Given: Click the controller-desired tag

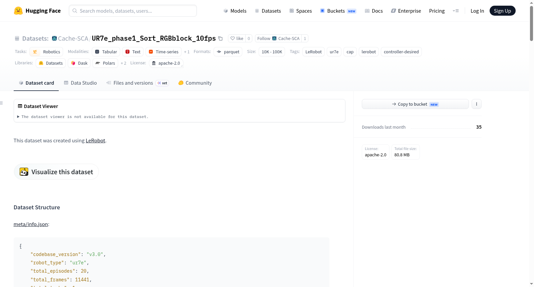Looking at the screenshot, I should pos(401,52).
